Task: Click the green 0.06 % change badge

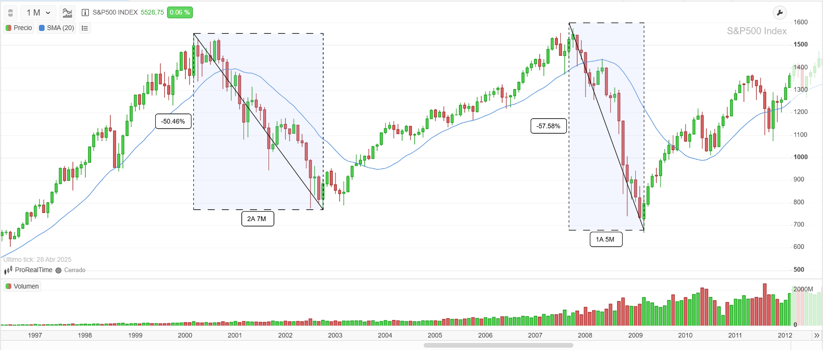Action: pyautogui.click(x=180, y=13)
